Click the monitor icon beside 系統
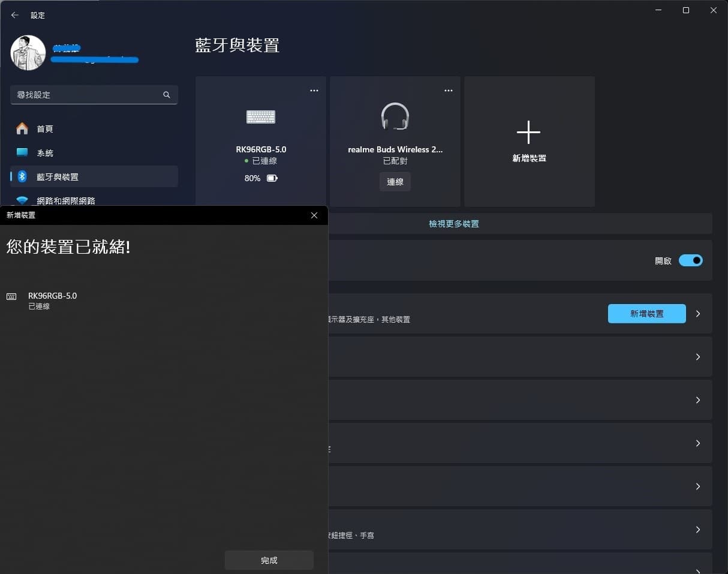 pos(22,152)
